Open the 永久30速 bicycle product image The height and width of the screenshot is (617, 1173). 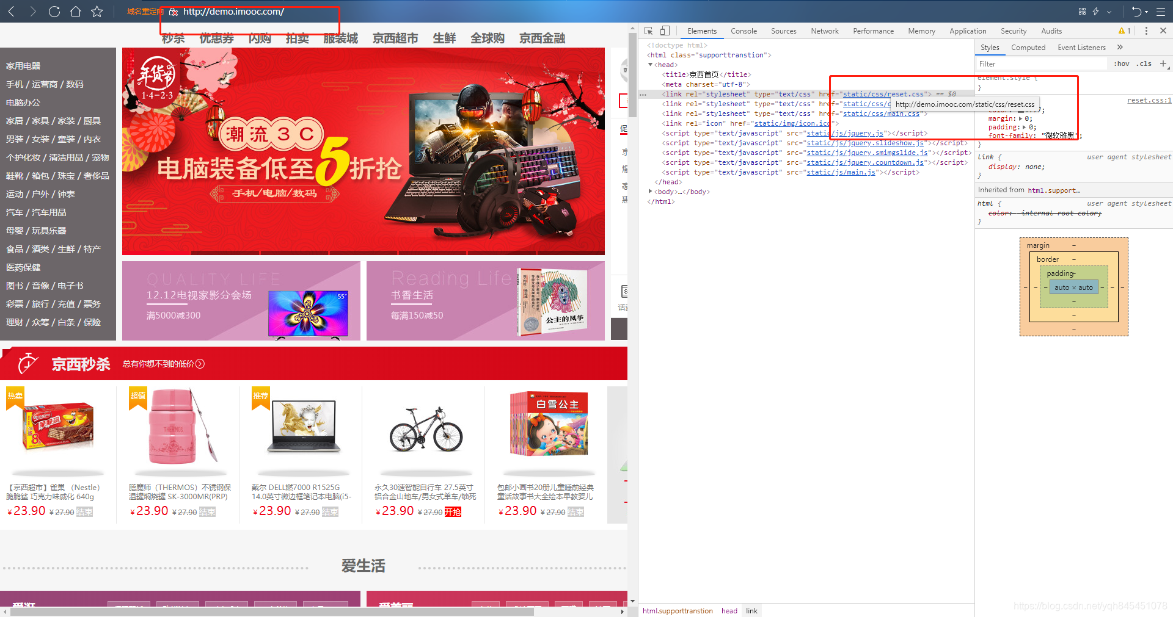pyautogui.click(x=426, y=430)
